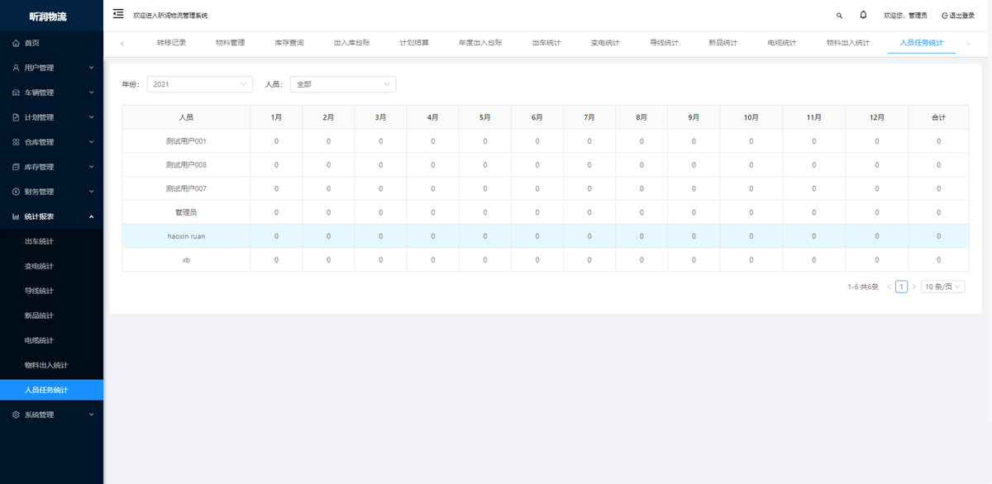Image resolution: width=992 pixels, height=484 pixels.
Task: Click the 昕润物流 logo title
Action: [48, 16]
